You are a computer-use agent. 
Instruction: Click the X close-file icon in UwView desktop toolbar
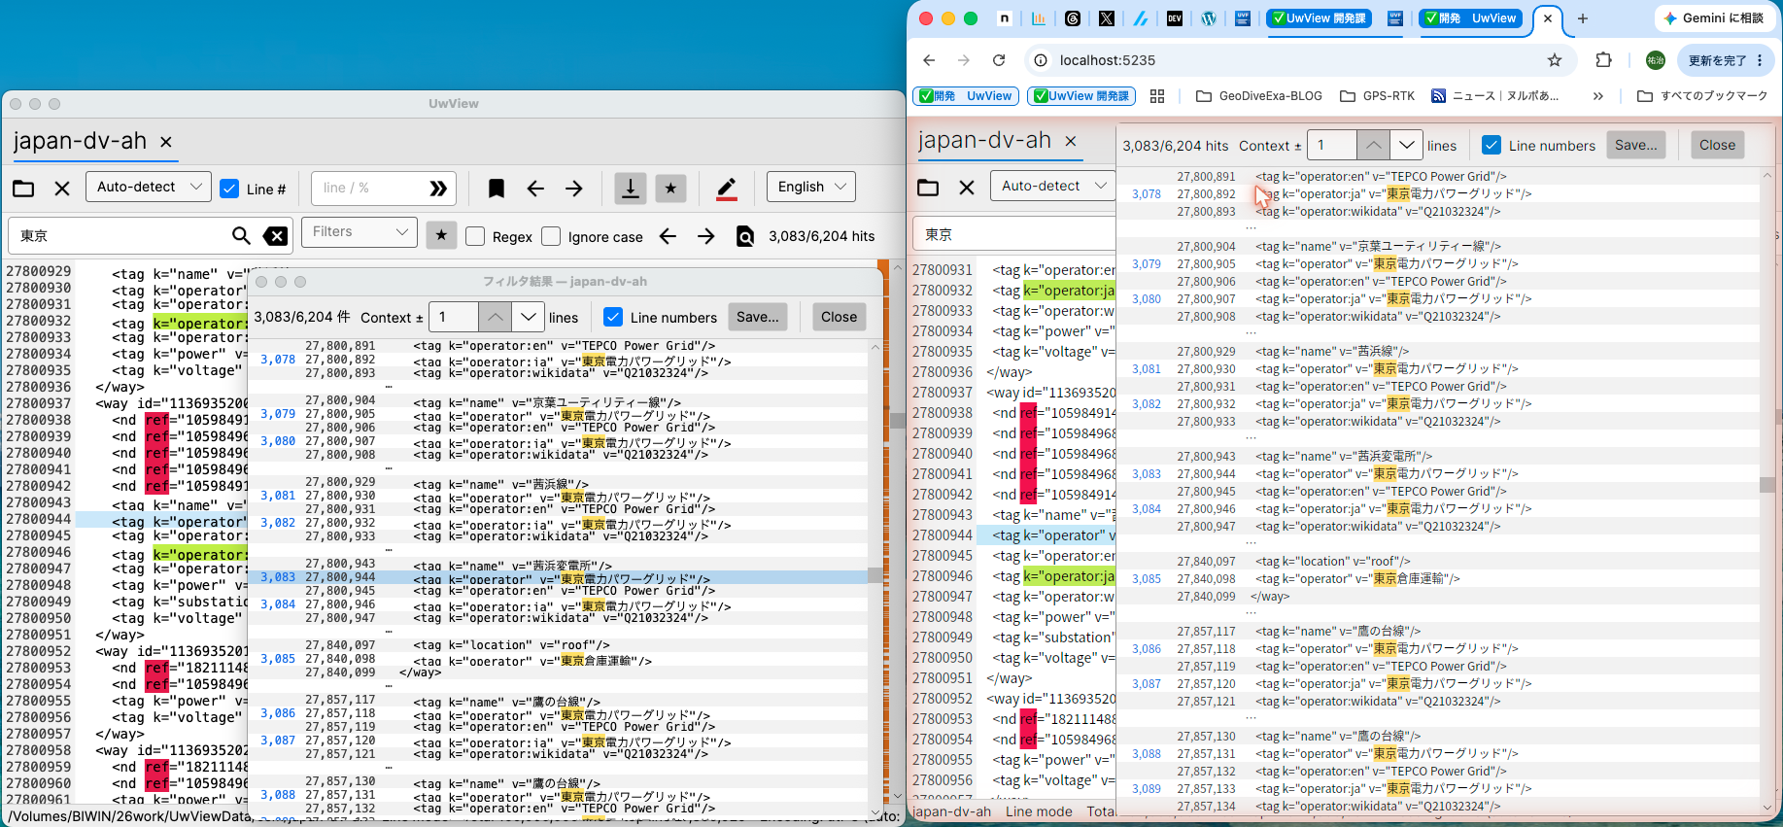[x=62, y=188]
